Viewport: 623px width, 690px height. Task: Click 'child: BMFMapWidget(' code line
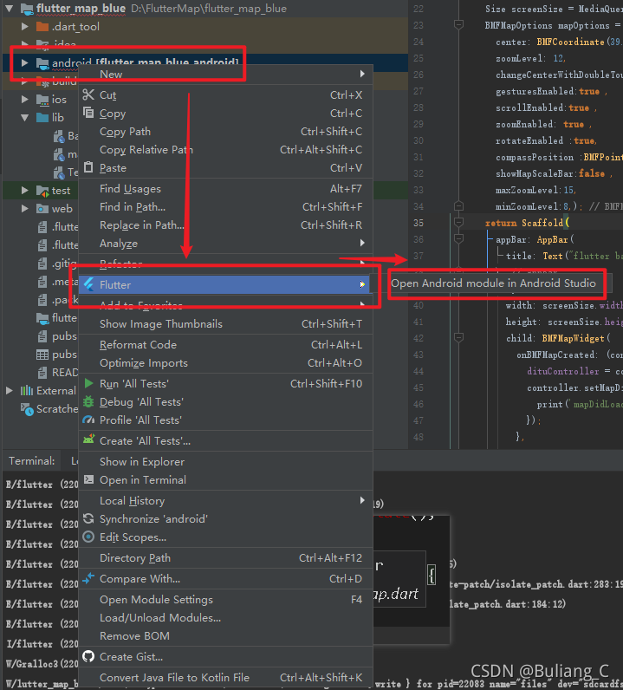point(558,338)
